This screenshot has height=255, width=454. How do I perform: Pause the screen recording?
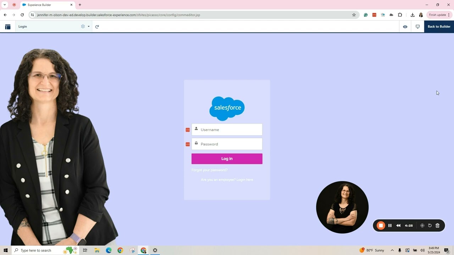click(390, 226)
